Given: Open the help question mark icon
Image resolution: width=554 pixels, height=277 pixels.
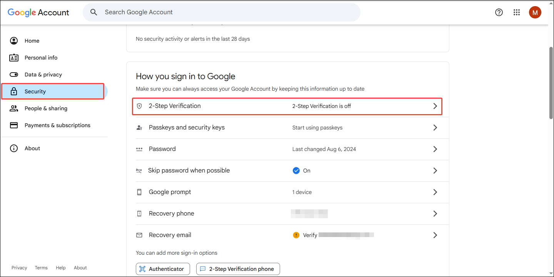Looking at the screenshot, I should (x=499, y=12).
